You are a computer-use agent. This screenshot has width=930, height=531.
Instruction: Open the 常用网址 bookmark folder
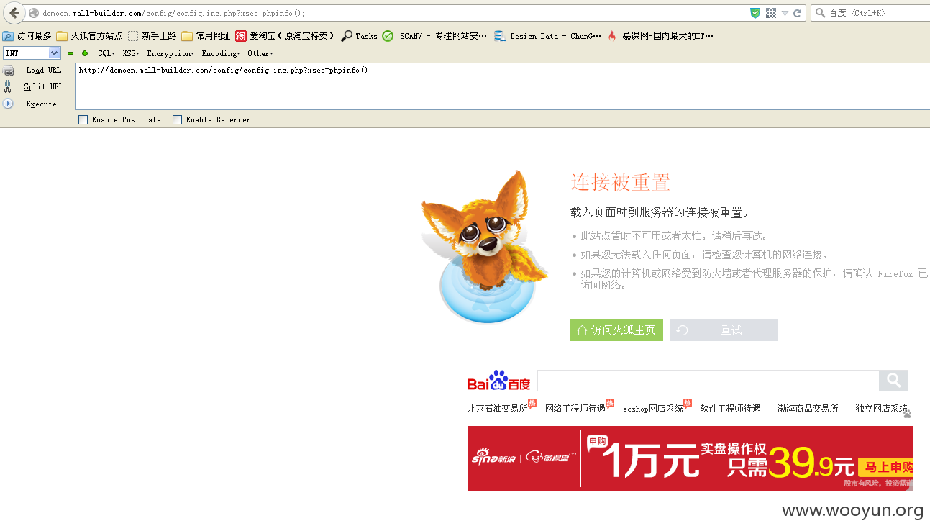pyautogui.click(x=206, y=36)
